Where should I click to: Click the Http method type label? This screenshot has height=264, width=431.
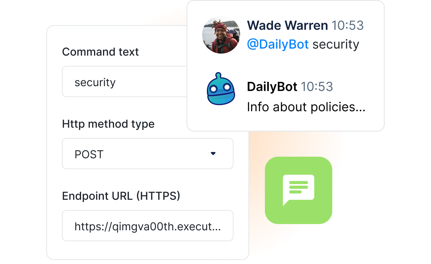click(108, 124)
